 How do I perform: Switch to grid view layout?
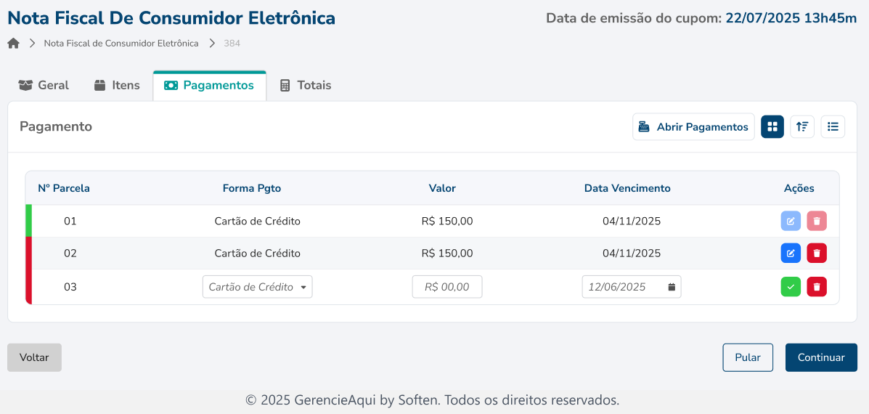tap(772, 126)
